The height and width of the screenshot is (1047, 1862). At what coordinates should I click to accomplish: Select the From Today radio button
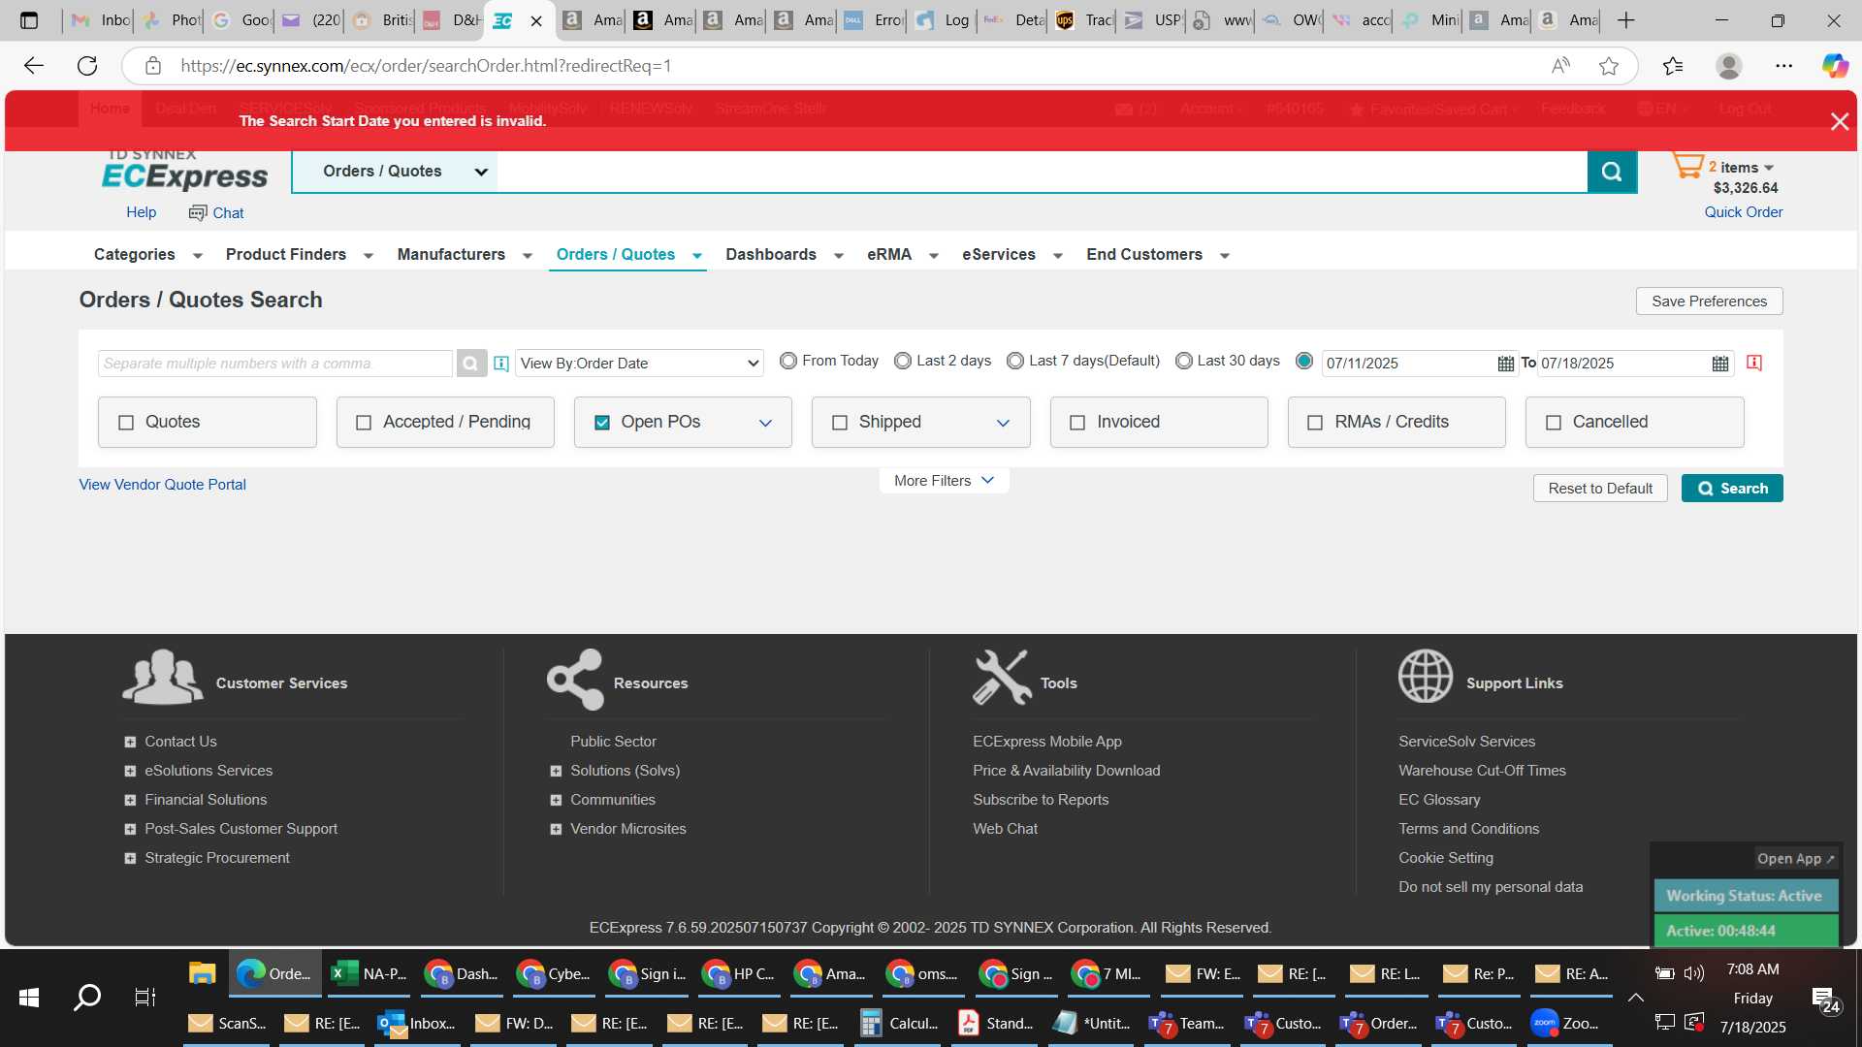788,361
